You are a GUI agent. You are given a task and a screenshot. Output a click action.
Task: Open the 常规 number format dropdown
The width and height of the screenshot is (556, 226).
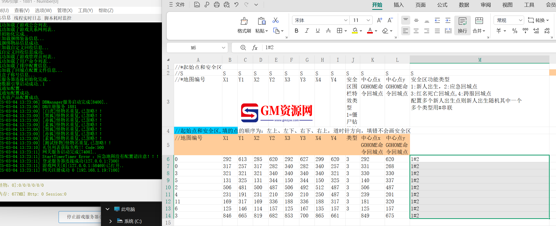click(x=520, y=20)
